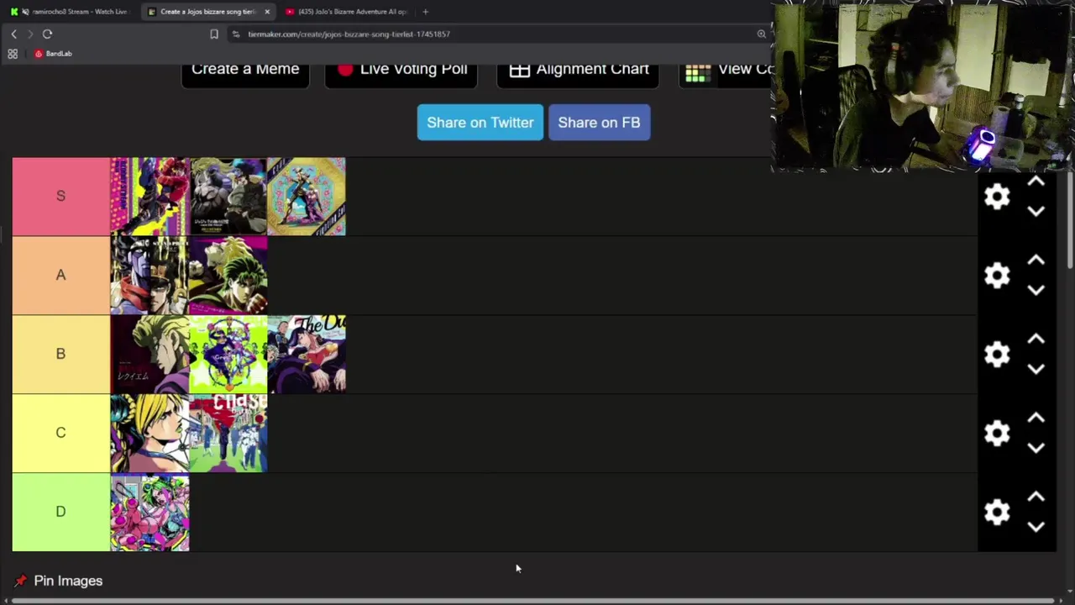Move S tier row down with arrow
Viewport: 1075px width, 605px height.
(1036, 212)
